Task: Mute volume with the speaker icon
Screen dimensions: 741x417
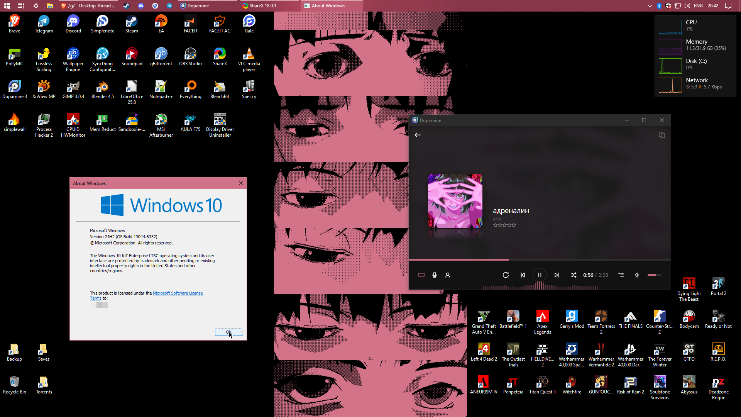Action: [x=637, y=275]
